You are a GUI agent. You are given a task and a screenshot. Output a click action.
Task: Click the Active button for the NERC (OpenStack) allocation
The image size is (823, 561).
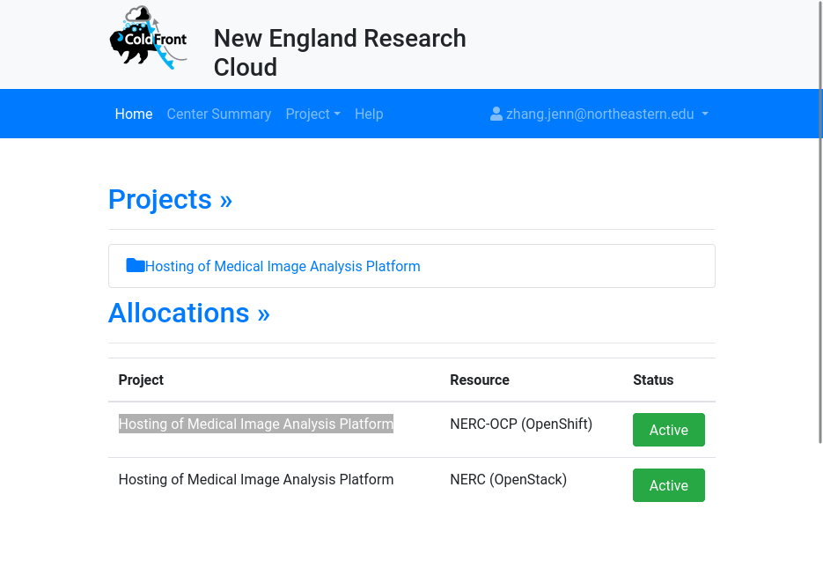coord(669,485)
